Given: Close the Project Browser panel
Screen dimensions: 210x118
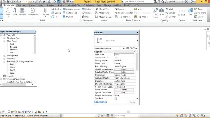Looking at the screenshot, I should pos(35,31).
